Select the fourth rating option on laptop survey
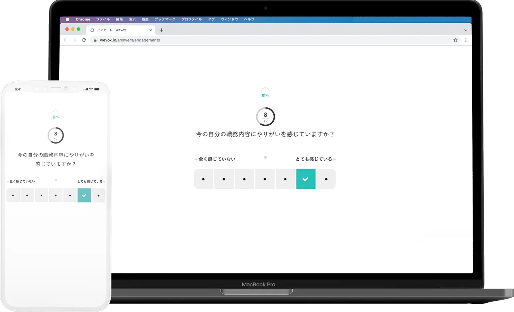Screen dimensions: 514x312 tap(265, 179)
